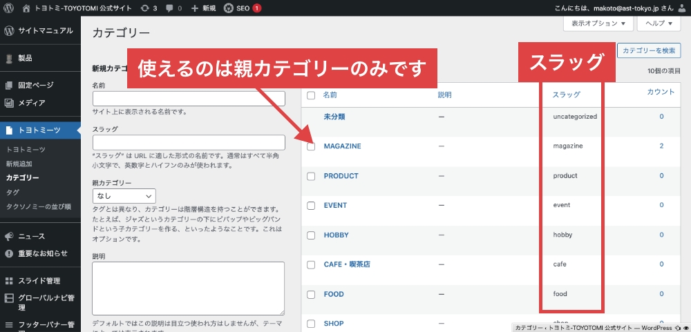The image size is (691, 332).
Task: Open the updates icon showing 3
Action: 144,8
